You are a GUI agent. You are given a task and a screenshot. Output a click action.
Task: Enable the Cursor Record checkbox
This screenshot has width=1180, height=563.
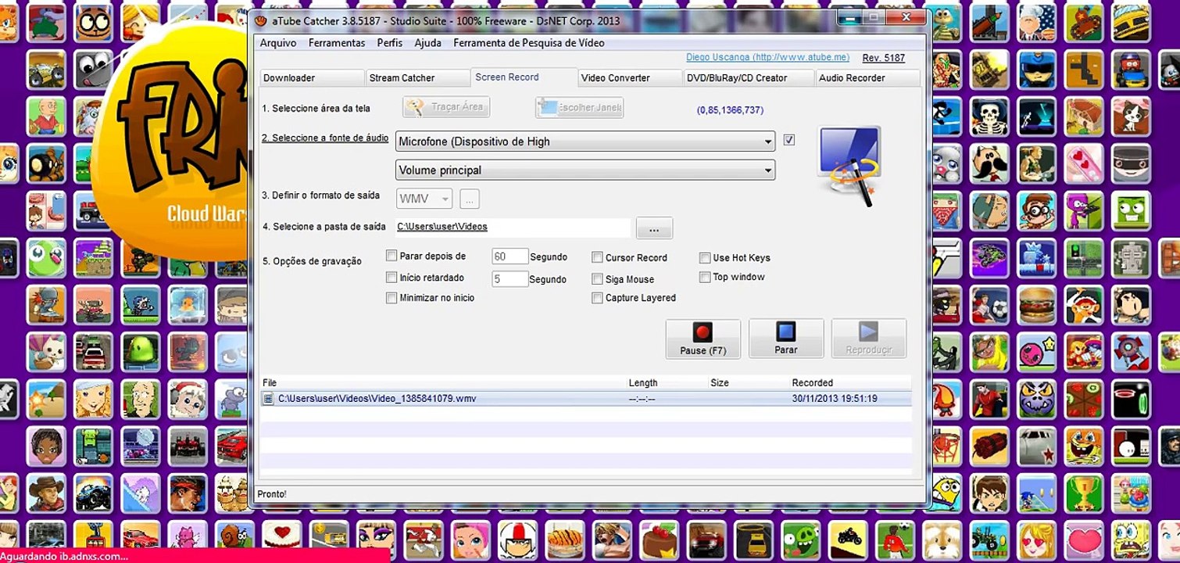click(598, 257)
